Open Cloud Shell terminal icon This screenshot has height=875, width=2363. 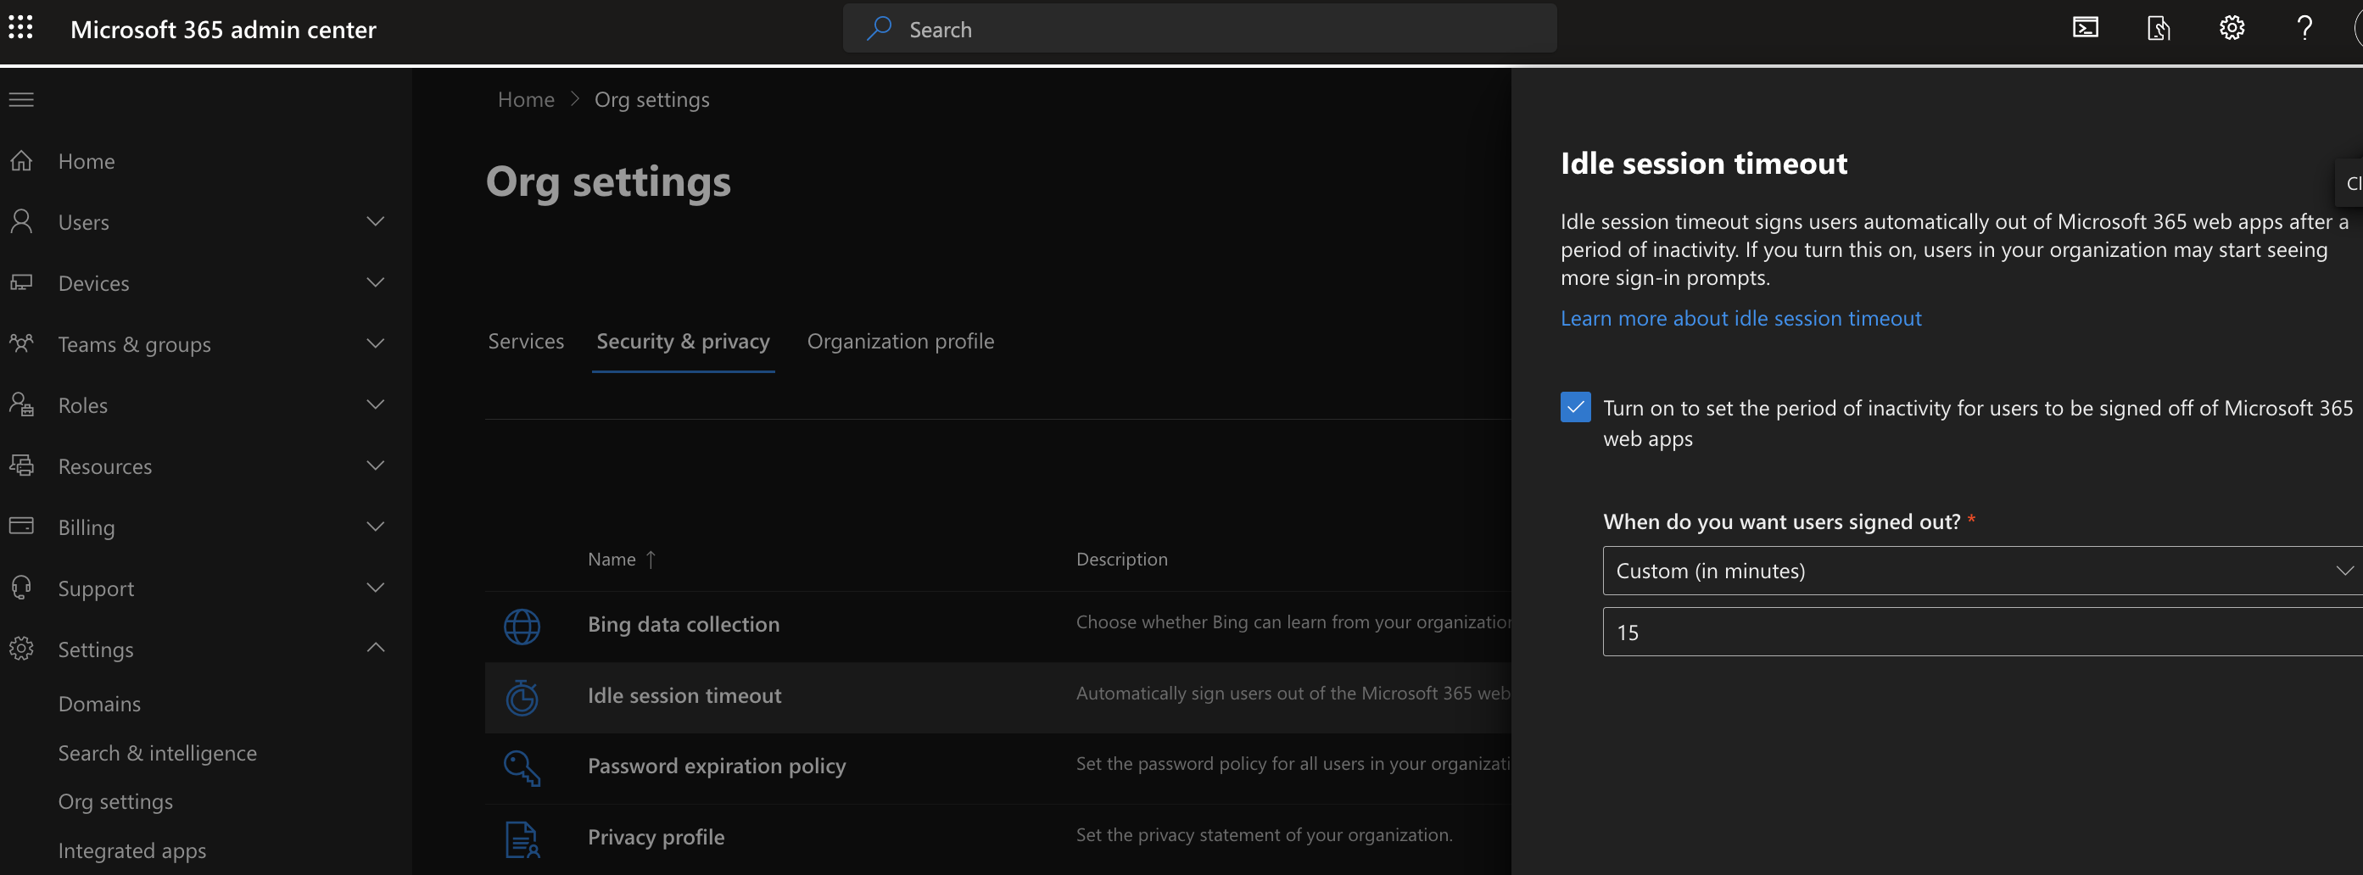[x=2085, y=29]
